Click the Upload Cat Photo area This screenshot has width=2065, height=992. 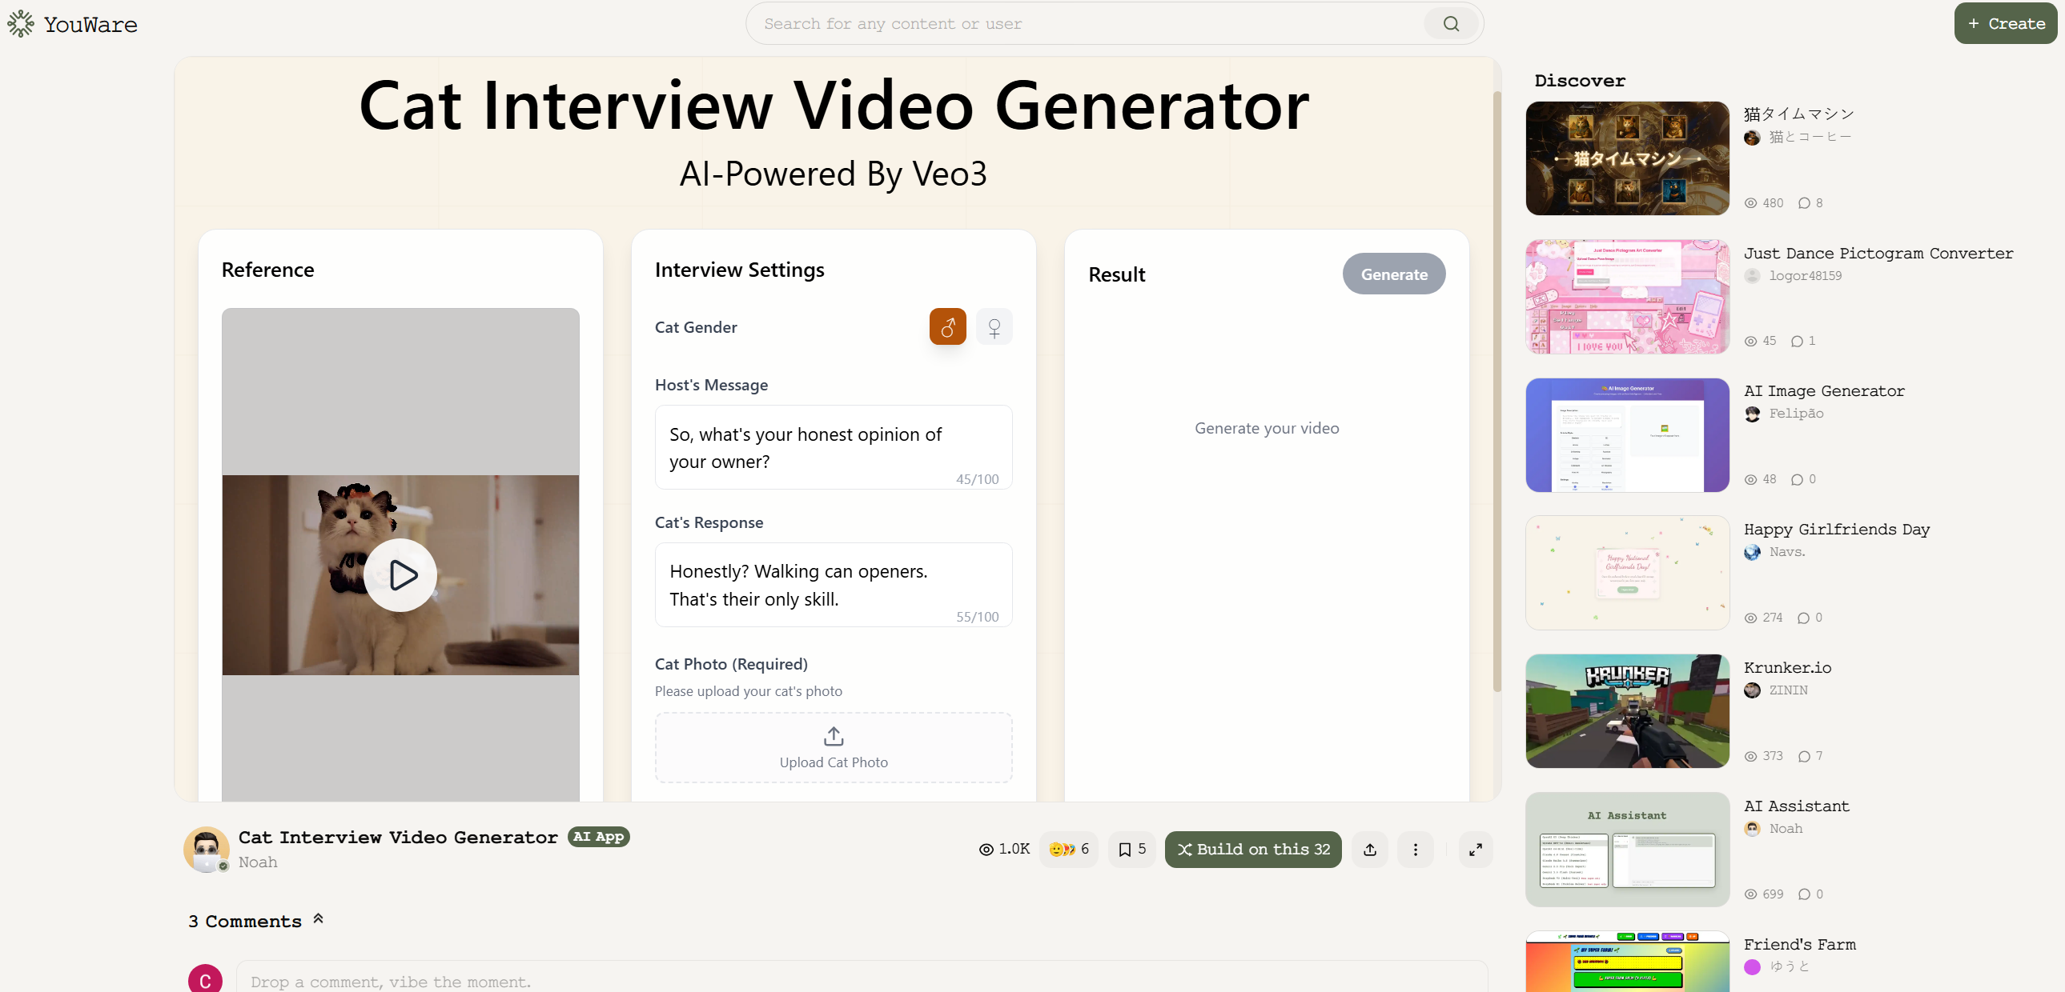click(x=834, y=747)
